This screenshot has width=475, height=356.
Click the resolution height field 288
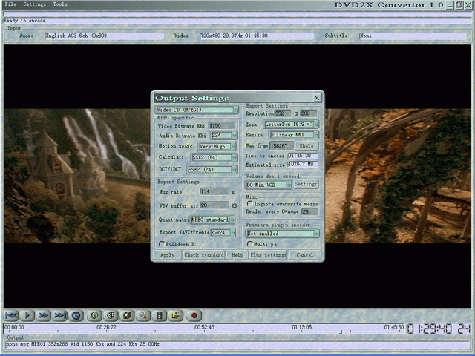click(309, 113)
